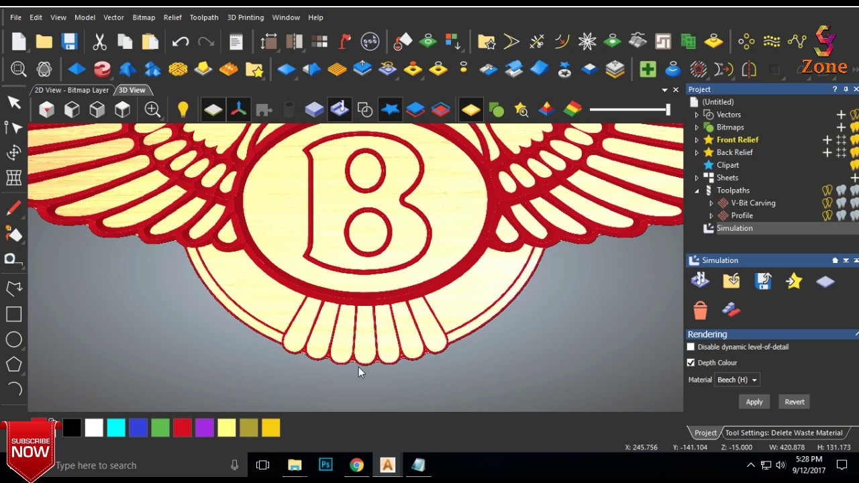Select the Create Arc tool
The image size is (859, 483).
[13, 389]
